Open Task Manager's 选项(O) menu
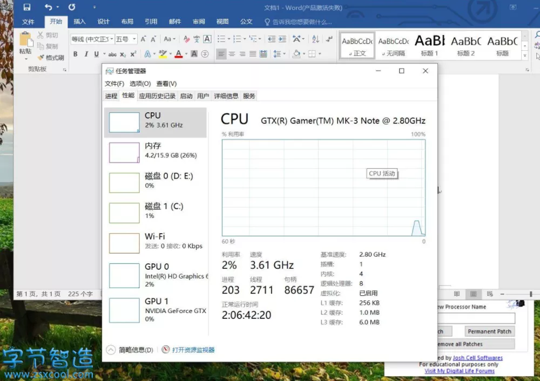This screenshot has width=540, height=381. point(140,84)
